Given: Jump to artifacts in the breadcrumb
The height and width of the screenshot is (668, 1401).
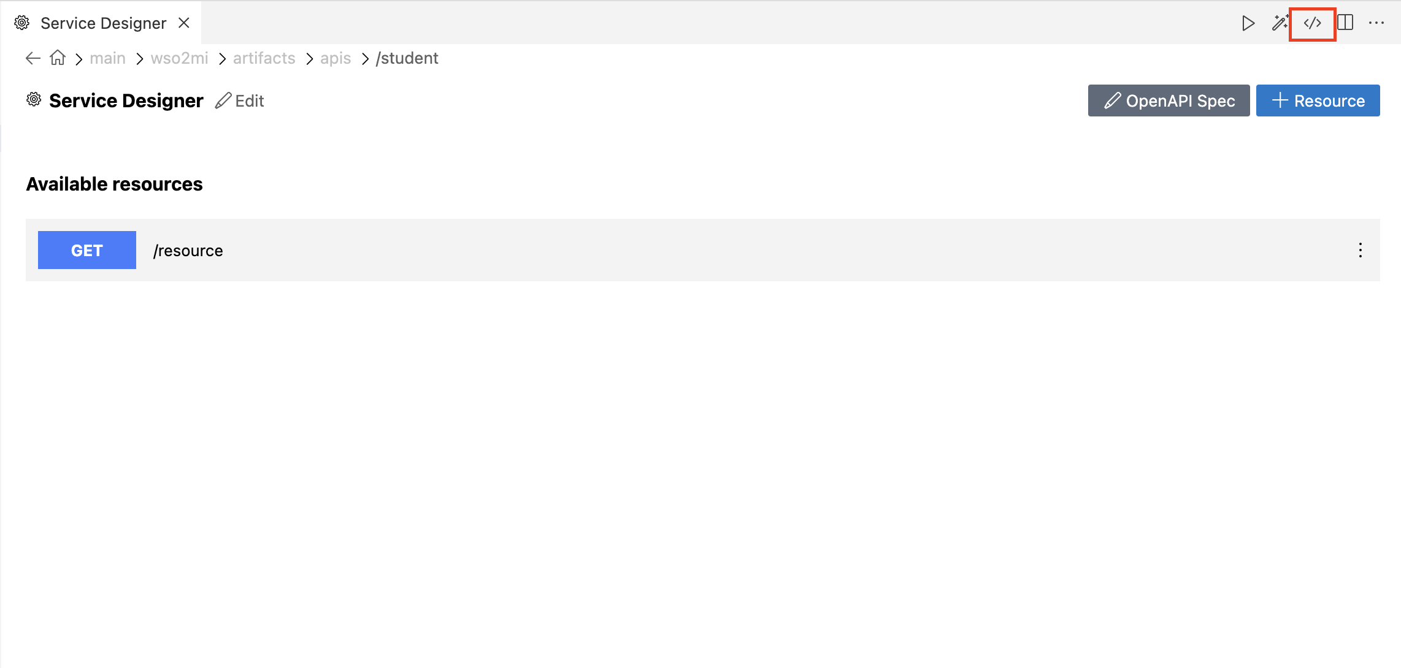Looking at the screenshot, I should pyautogui.click(x=264, y=58).
